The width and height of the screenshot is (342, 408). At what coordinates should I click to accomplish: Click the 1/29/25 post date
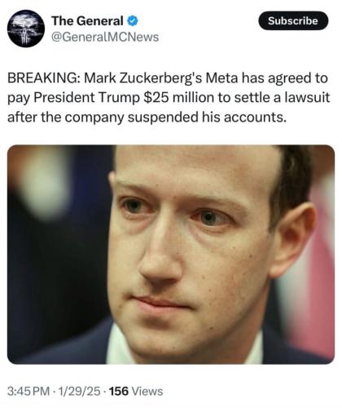(x=79, y=392)
